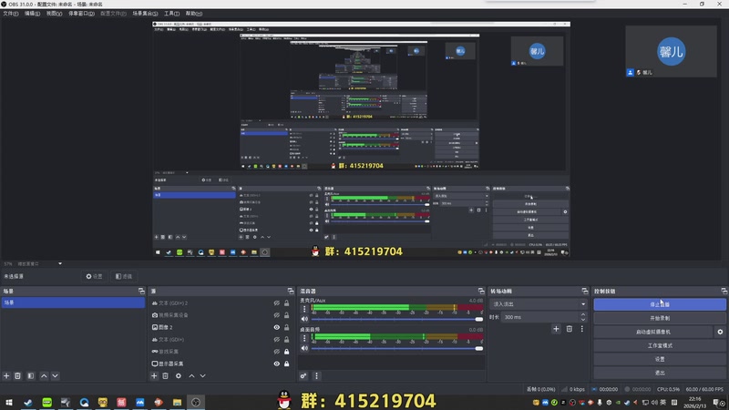Open the 场景集合 menu

click(145, 14)
